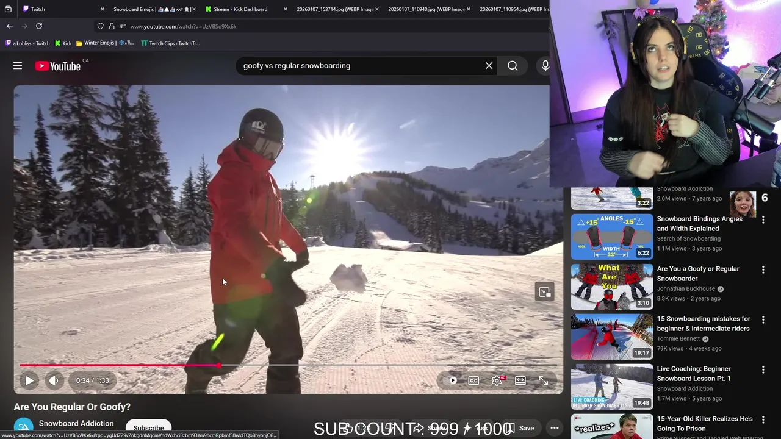Open options for Snowboard Bindings Angles video
This screenshot has height=439, width=781.
763,220
